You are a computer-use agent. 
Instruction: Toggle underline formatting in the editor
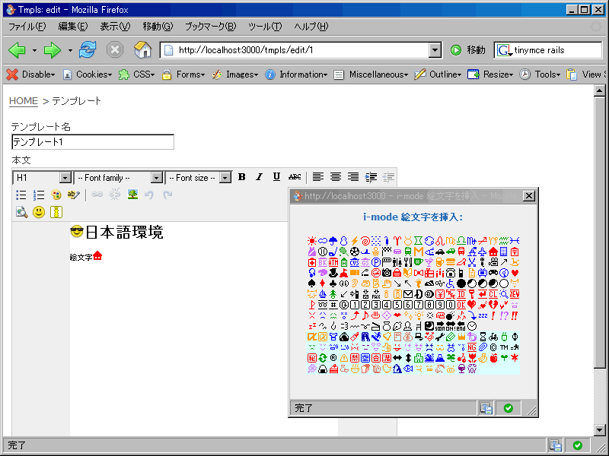(x=276, y=177)
